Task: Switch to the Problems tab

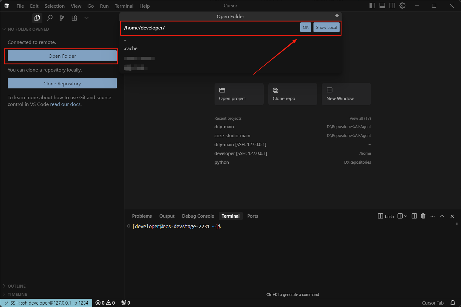Action: (x=142, y=216)
